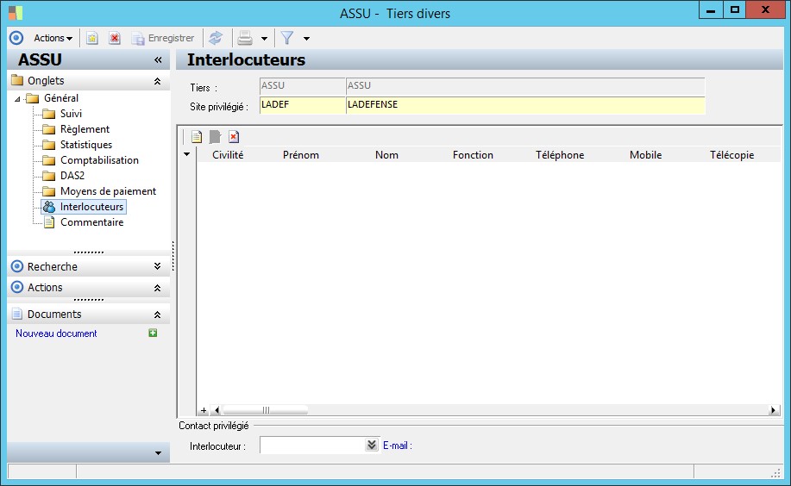Click the filter funnel icon
The width and height of the screenshot is (791, 486).
(x=287, y=38)
